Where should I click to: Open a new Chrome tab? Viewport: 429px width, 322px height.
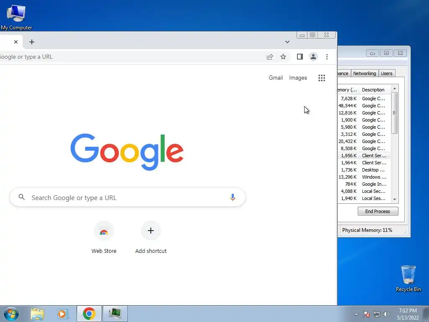[x=32, y=42]
